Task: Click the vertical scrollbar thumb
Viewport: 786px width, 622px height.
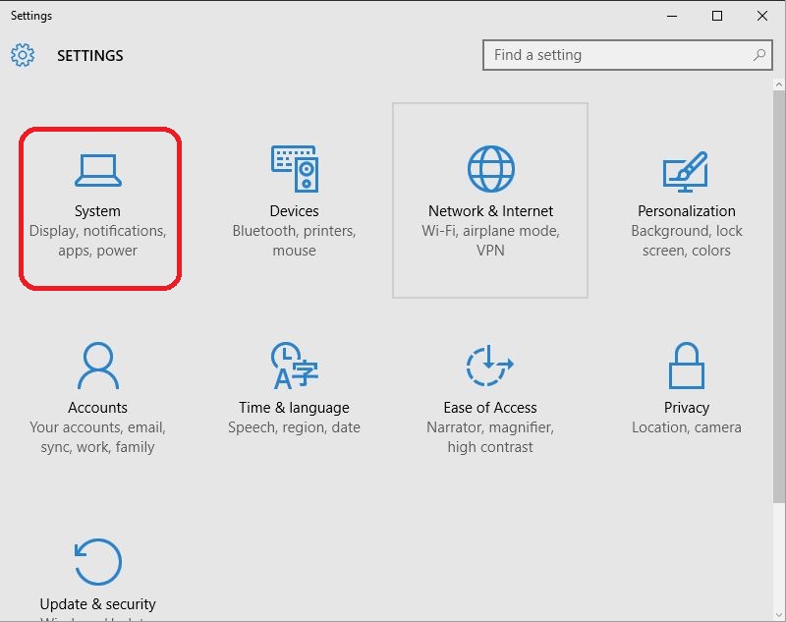Action: 778,296
